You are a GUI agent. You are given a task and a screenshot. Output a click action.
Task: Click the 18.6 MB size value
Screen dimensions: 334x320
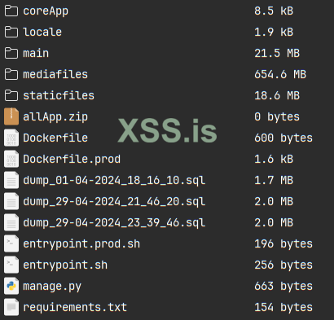point(277,95)
